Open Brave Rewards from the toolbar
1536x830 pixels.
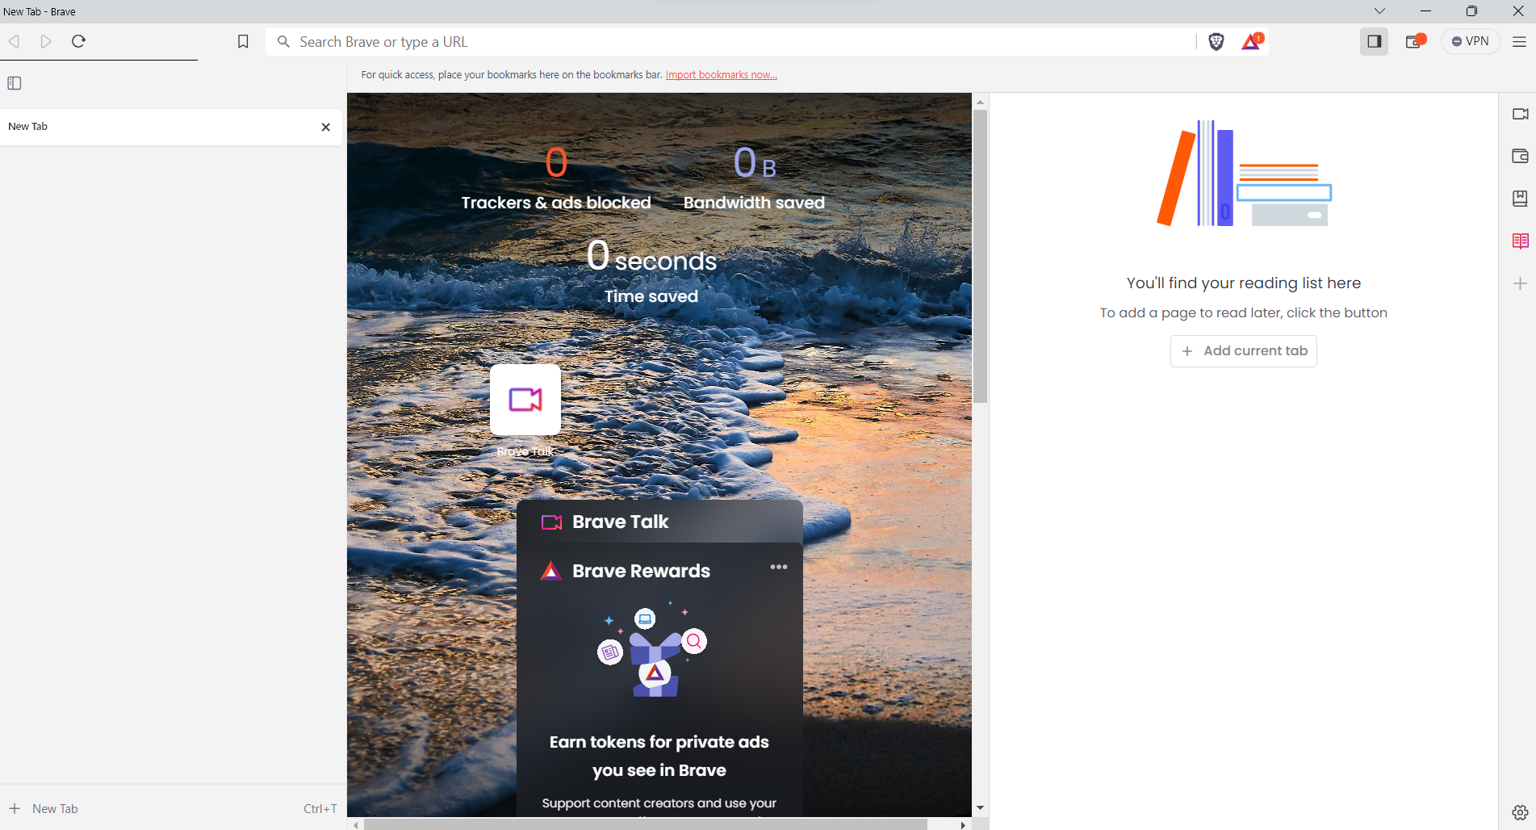(1249, 41)
